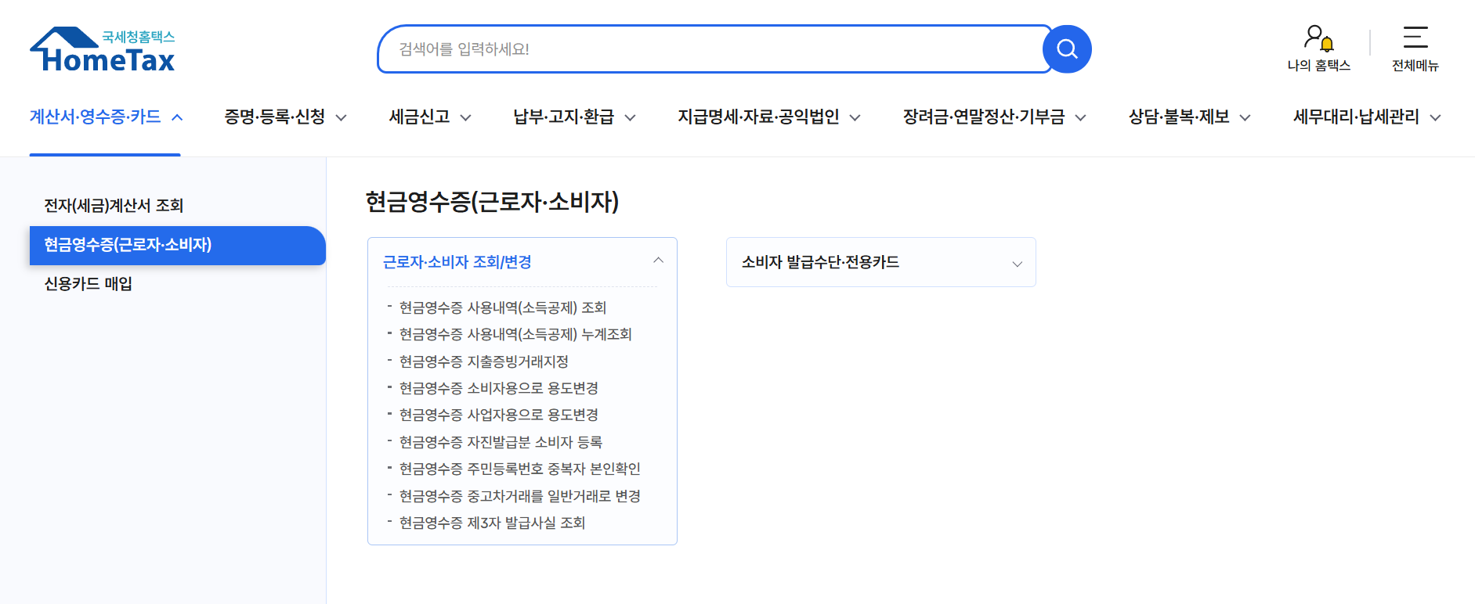Viewport: 1475px width, 604px height.
Task: Open the 세무대리·납세관리 menu
Action: click(x=1367, y=117)
